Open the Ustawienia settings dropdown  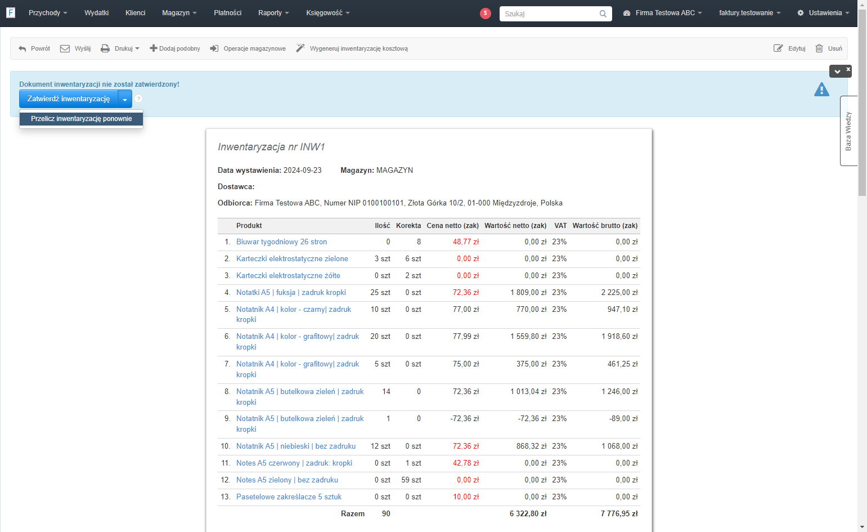(x=823, y=13)
